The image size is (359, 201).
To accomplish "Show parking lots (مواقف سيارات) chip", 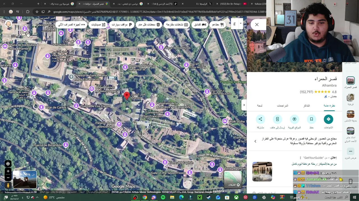I will (122, 25).
